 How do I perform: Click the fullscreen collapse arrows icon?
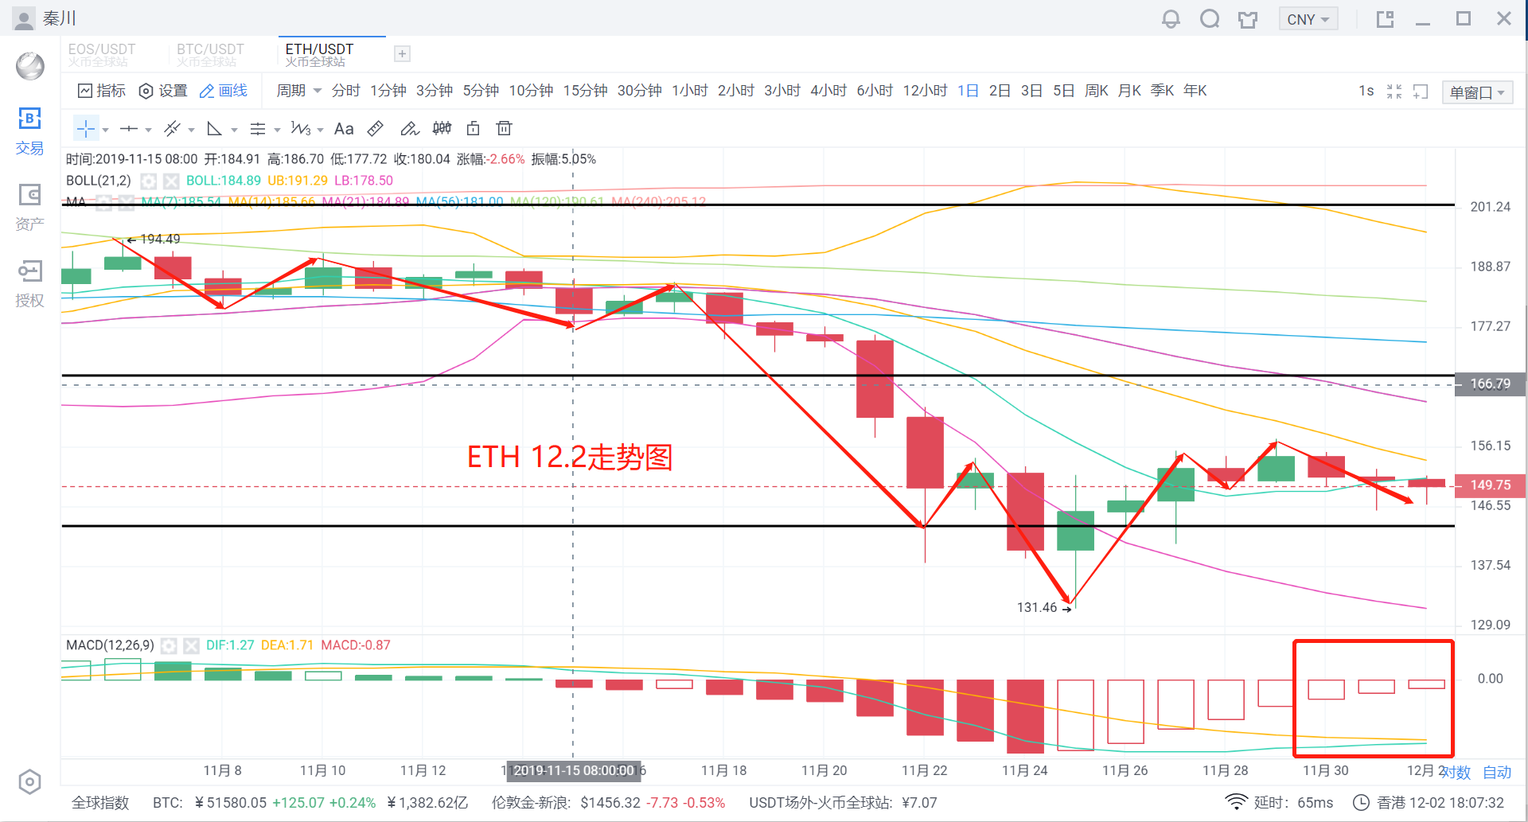(x=1394, y=92)
